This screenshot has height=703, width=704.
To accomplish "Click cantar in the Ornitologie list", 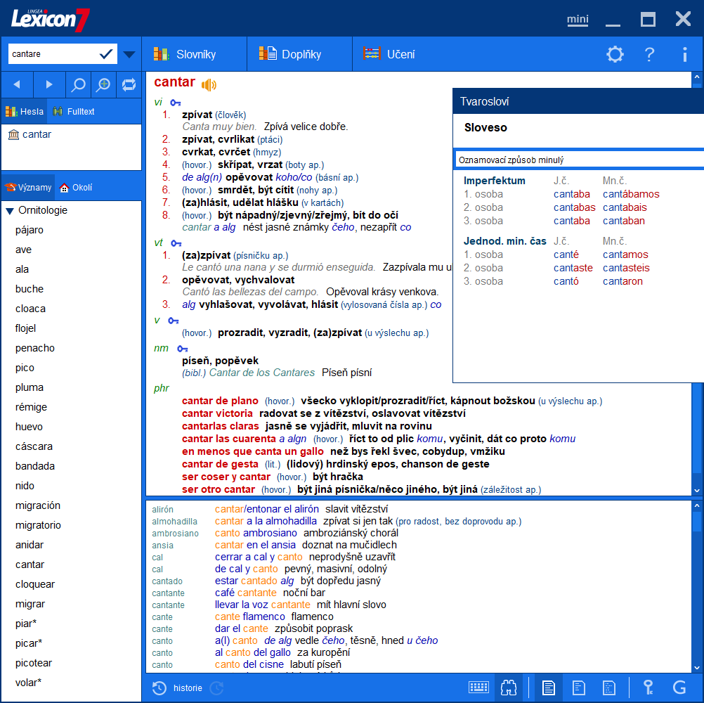I will [30, 565].
